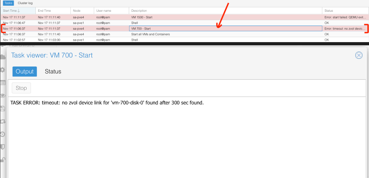This screenshot has height=178, width=369.
Task: Click the Task viewer: VM 700 - Start title
Action: coord(52,55)
